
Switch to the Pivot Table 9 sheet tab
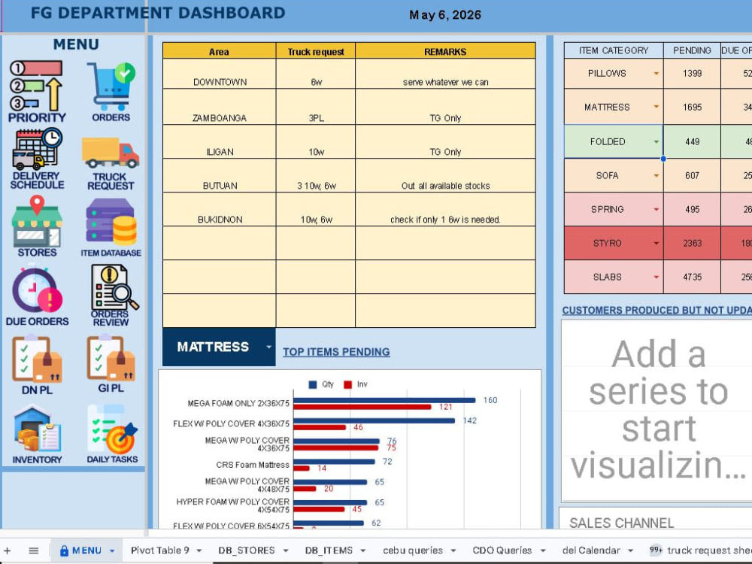tap(160, 550)
